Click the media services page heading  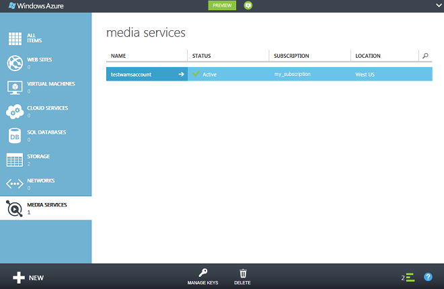pyautogui.click(x=146, y=32)
